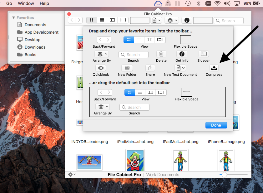Click the Get Info icon in palette
Image resolution: width=263 pixels, height=193 pixels.
tap(182, 54)
